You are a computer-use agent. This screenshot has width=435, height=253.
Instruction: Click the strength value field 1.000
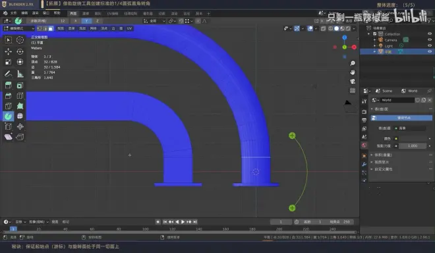pos(413,146)
